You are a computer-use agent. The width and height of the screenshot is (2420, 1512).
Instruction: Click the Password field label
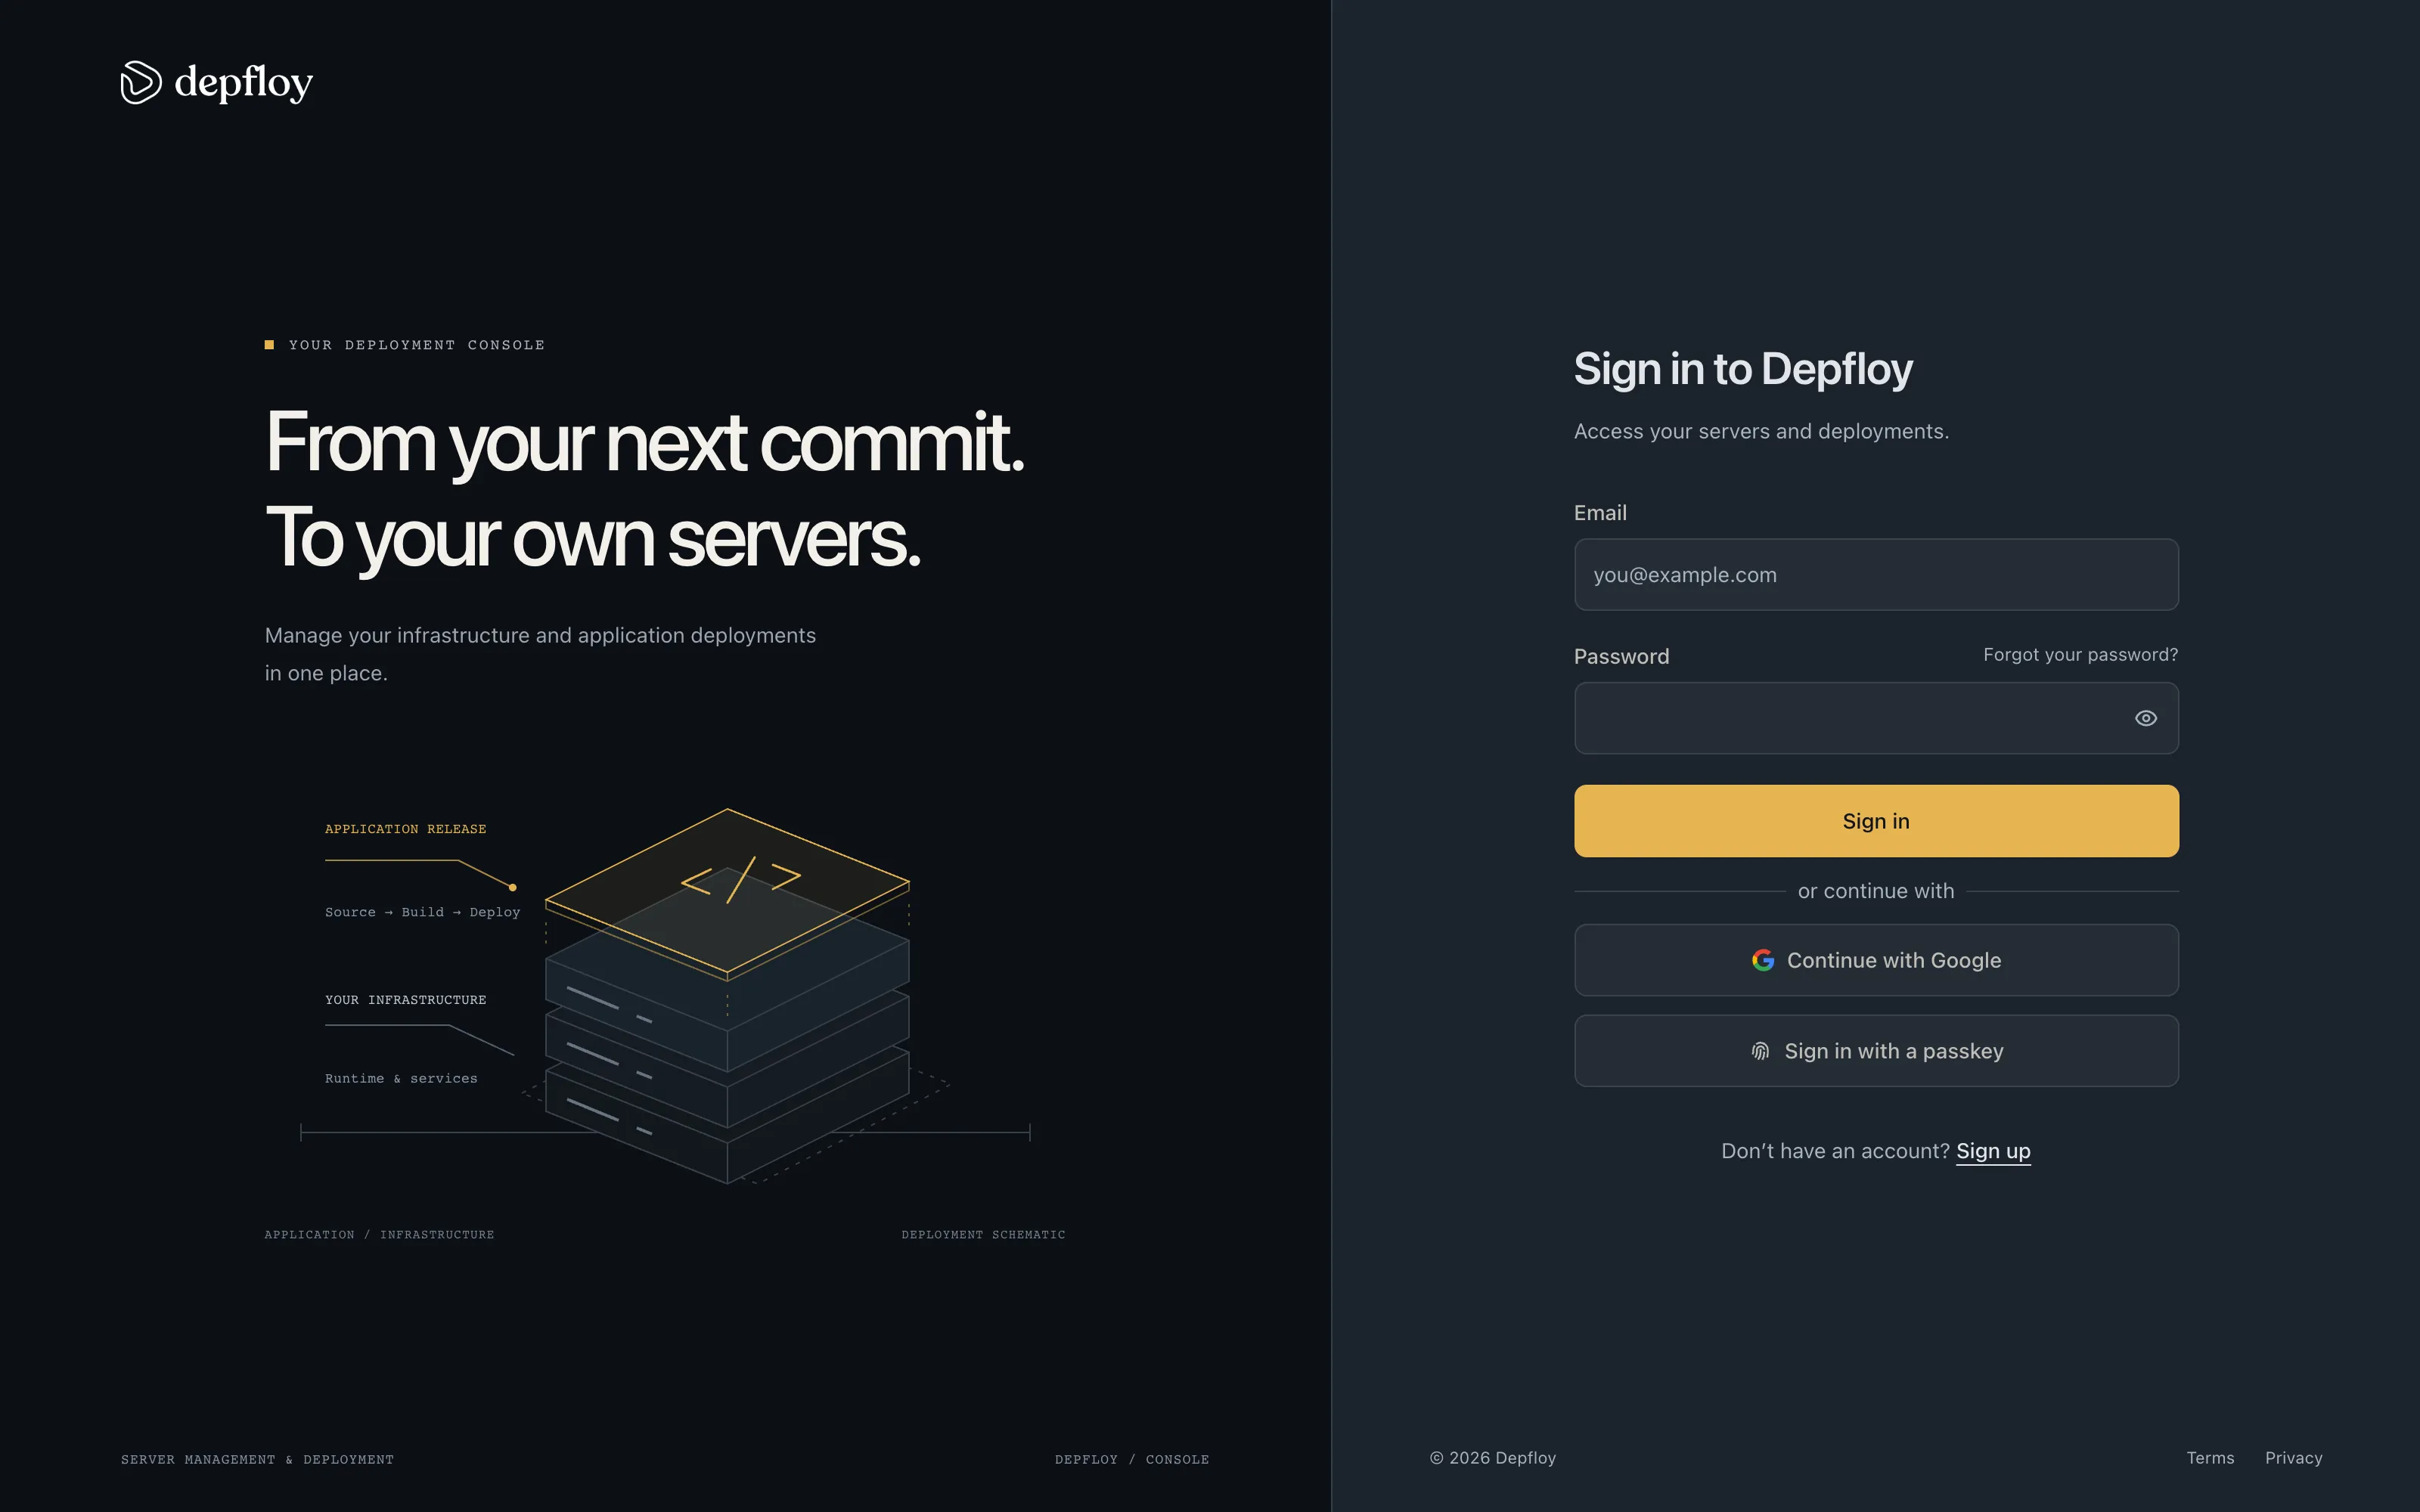pos(1621,657)
